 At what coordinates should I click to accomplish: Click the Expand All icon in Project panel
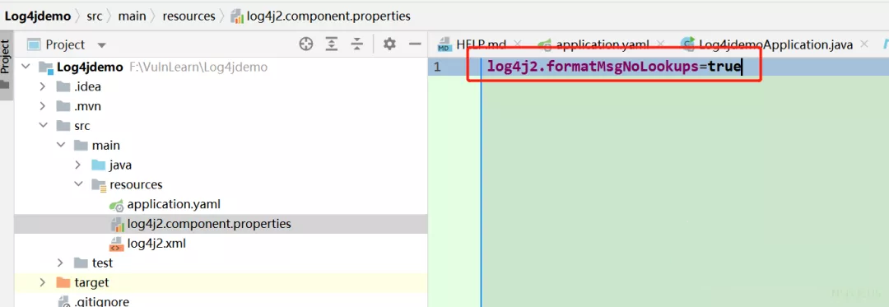click(x=332, y=44)
